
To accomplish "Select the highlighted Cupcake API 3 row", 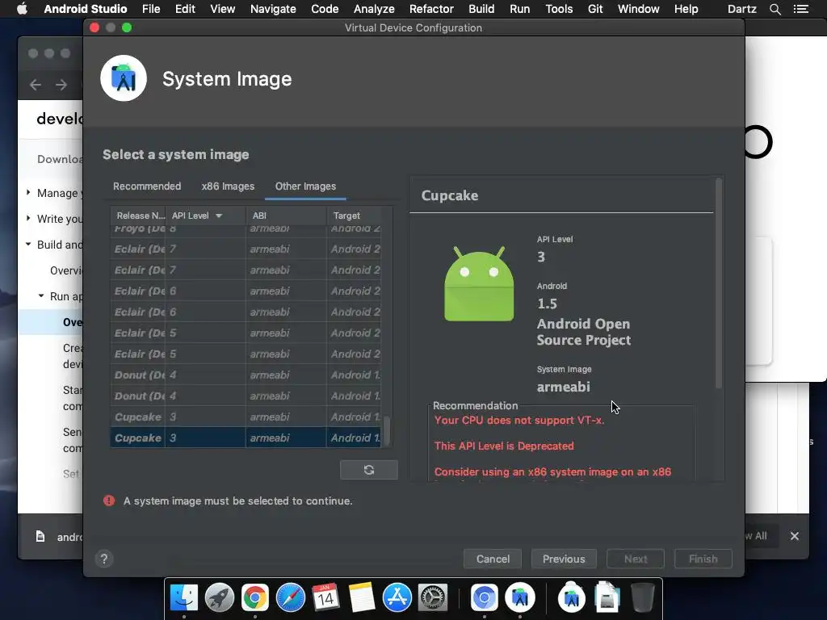I will [246, 438].
